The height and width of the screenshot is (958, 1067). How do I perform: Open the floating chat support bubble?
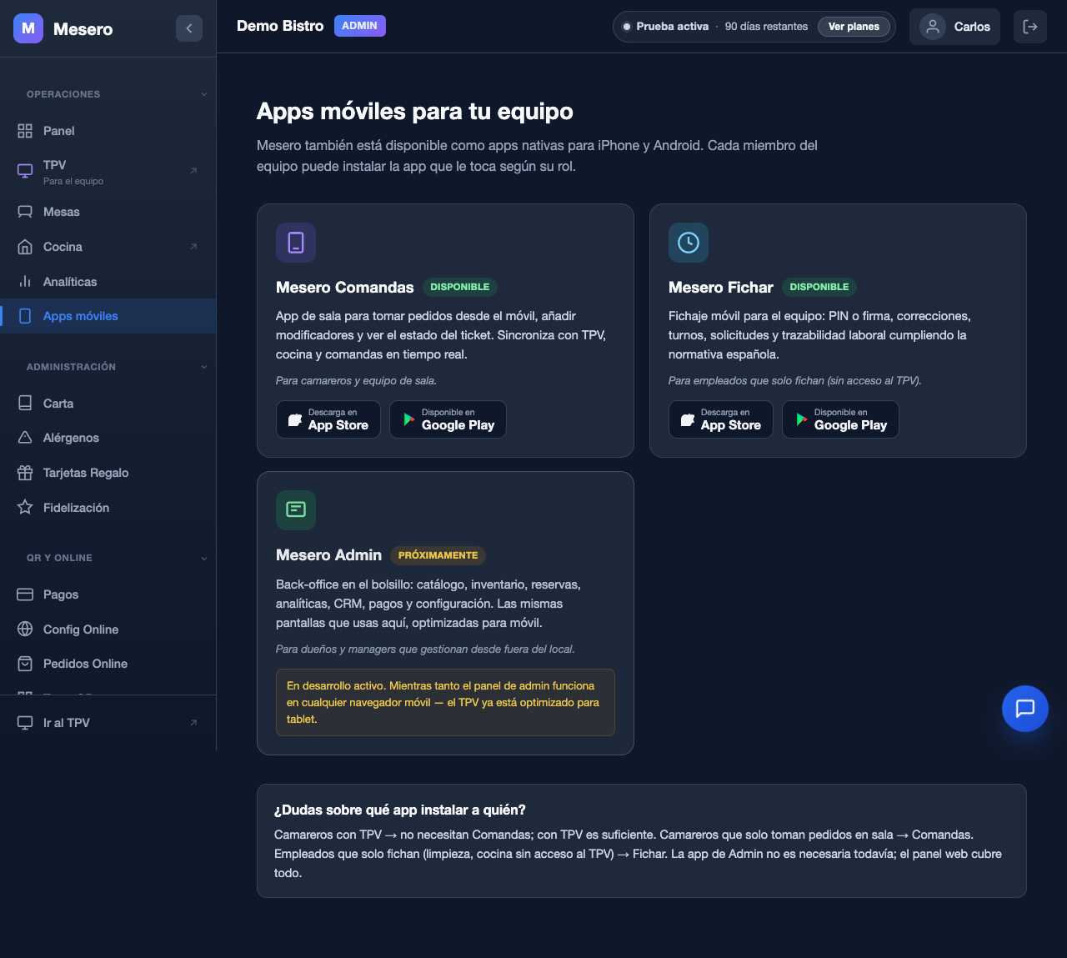point(1025,709)
